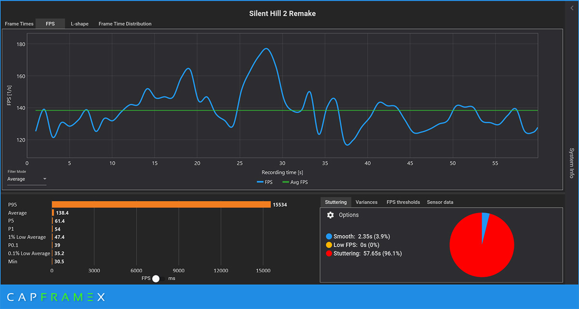Image resolution: width=579 pixels, height=309 pixels.
Task: Click the CAPFRAMEX logo
Action: (x=55, y=297)
